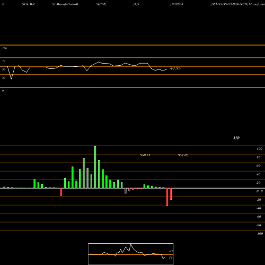
Task: Click the RSI axis label 30
Action: [4, 78]
